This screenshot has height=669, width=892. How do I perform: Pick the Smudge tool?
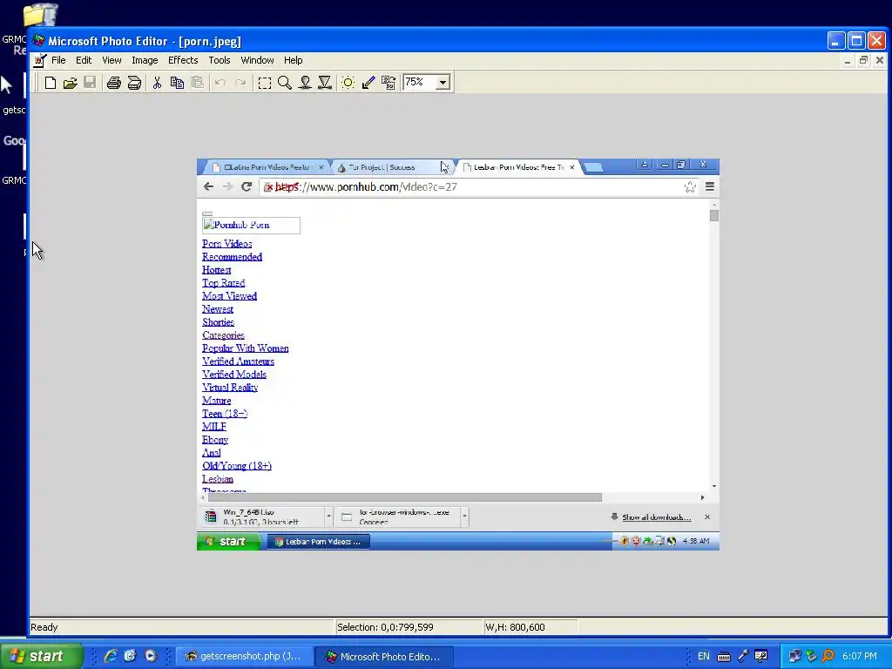[305, 83]
